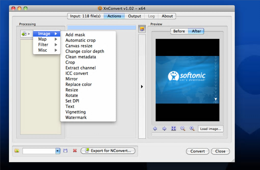Choose Add mask action
Image resolution: width=260 pixels, height=170 pixels.
coord(88,35)
